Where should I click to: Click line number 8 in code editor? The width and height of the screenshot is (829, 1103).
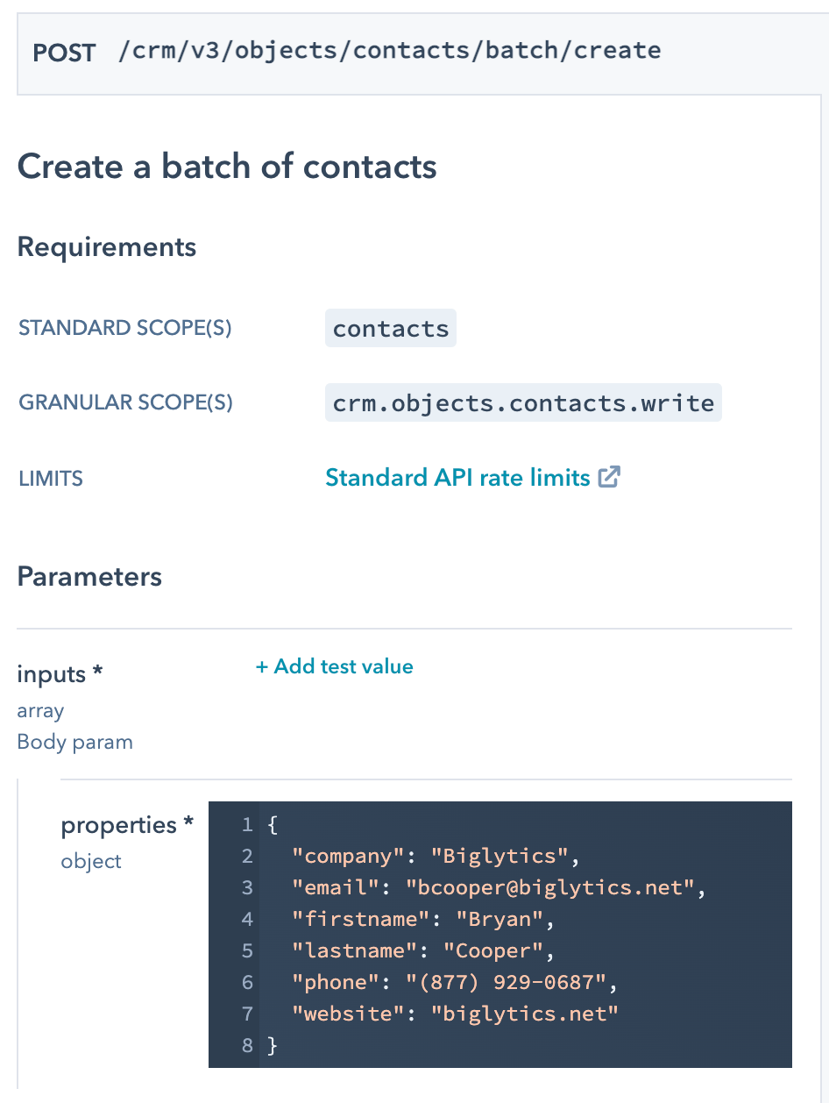pos(246,1045)
